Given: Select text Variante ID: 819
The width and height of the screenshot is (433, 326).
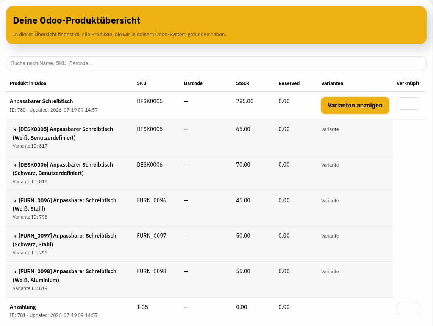Looking at the screenshot, I should pos(30,288).
